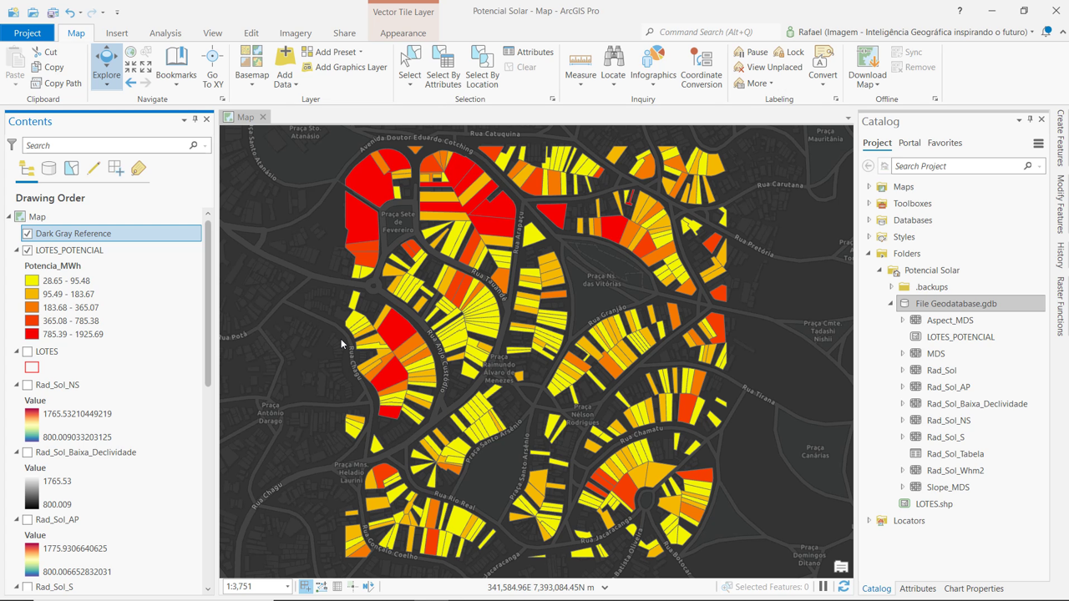Open the Portal tab in Catalog
The height and width of the screenshot is (601, 1069).
[909, 143]
